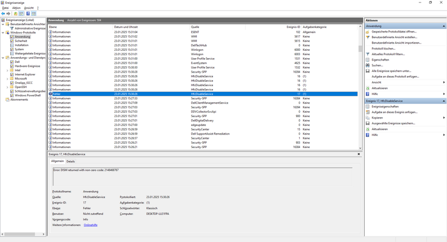
Task: Open the Aktion menu
Action: (16, 8)
